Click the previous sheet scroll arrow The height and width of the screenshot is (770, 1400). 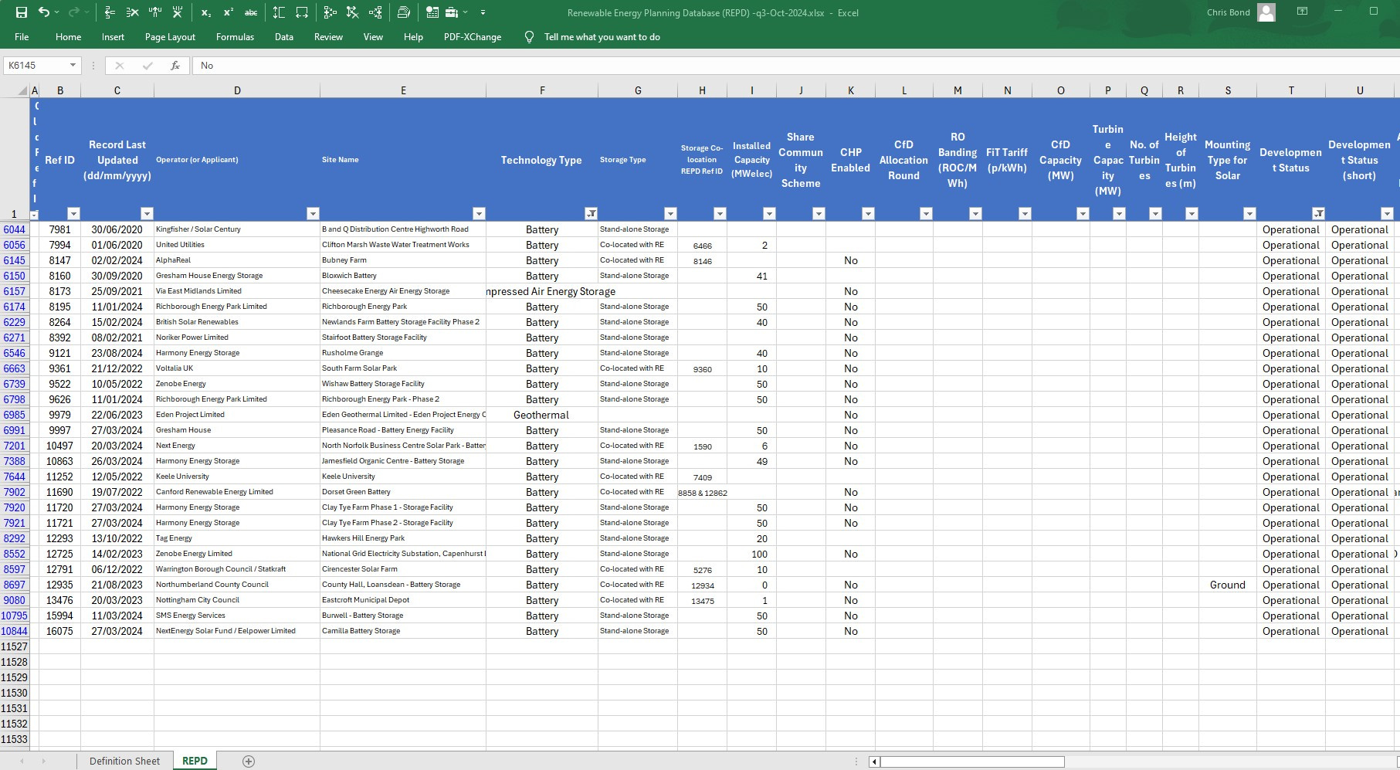tap(22, 762)
